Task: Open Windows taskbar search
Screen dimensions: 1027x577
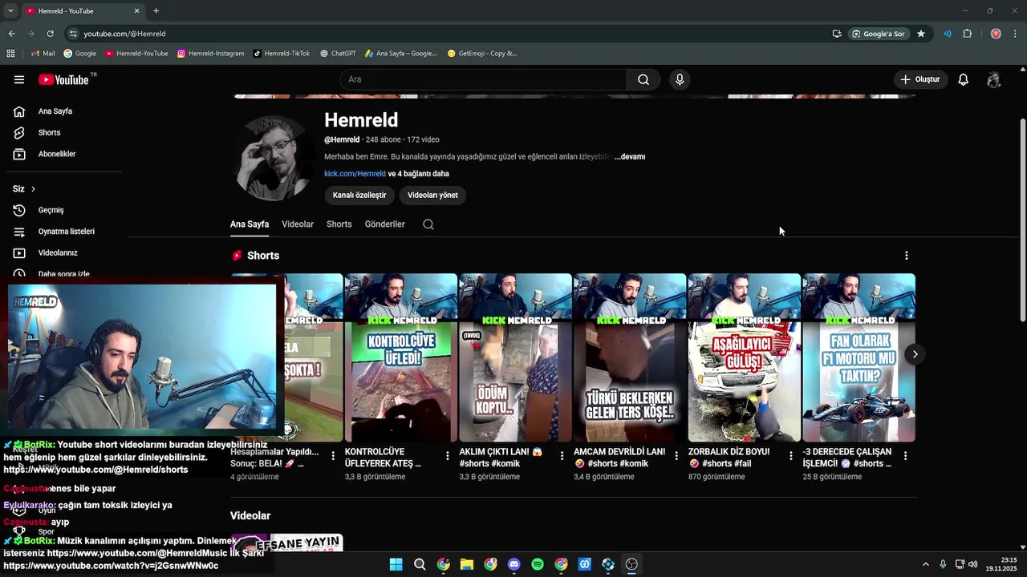Action: point(420,564)
